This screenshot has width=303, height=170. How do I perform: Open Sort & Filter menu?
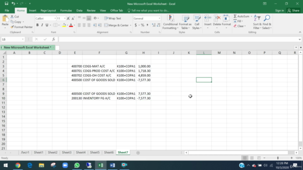click(x=257, y=22)
